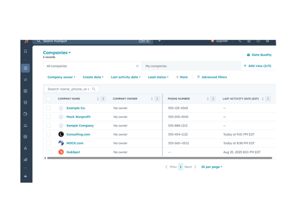Sort by Phone Number column arrows
The width and height of the screenshot is (296, 222).
point(208,99)
